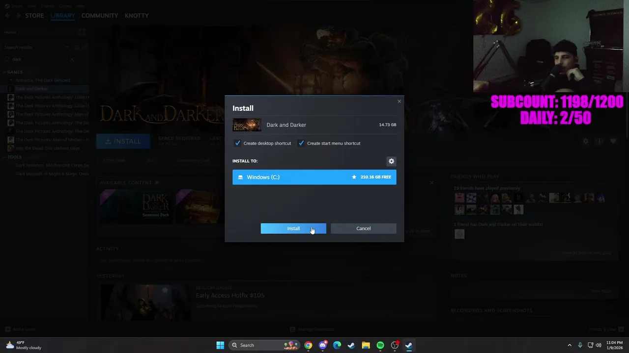The image size is (629, 353).
Task: Click the blue INSTALL button on game page
Action: [123, 141]
